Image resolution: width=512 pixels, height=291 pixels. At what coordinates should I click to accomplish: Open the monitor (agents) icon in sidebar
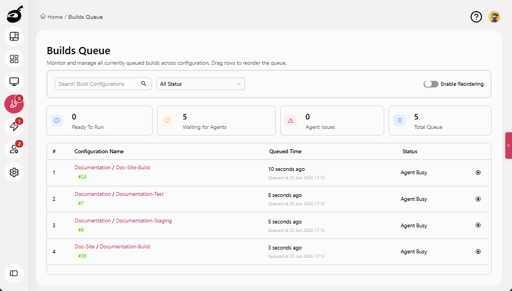[14, 82]
